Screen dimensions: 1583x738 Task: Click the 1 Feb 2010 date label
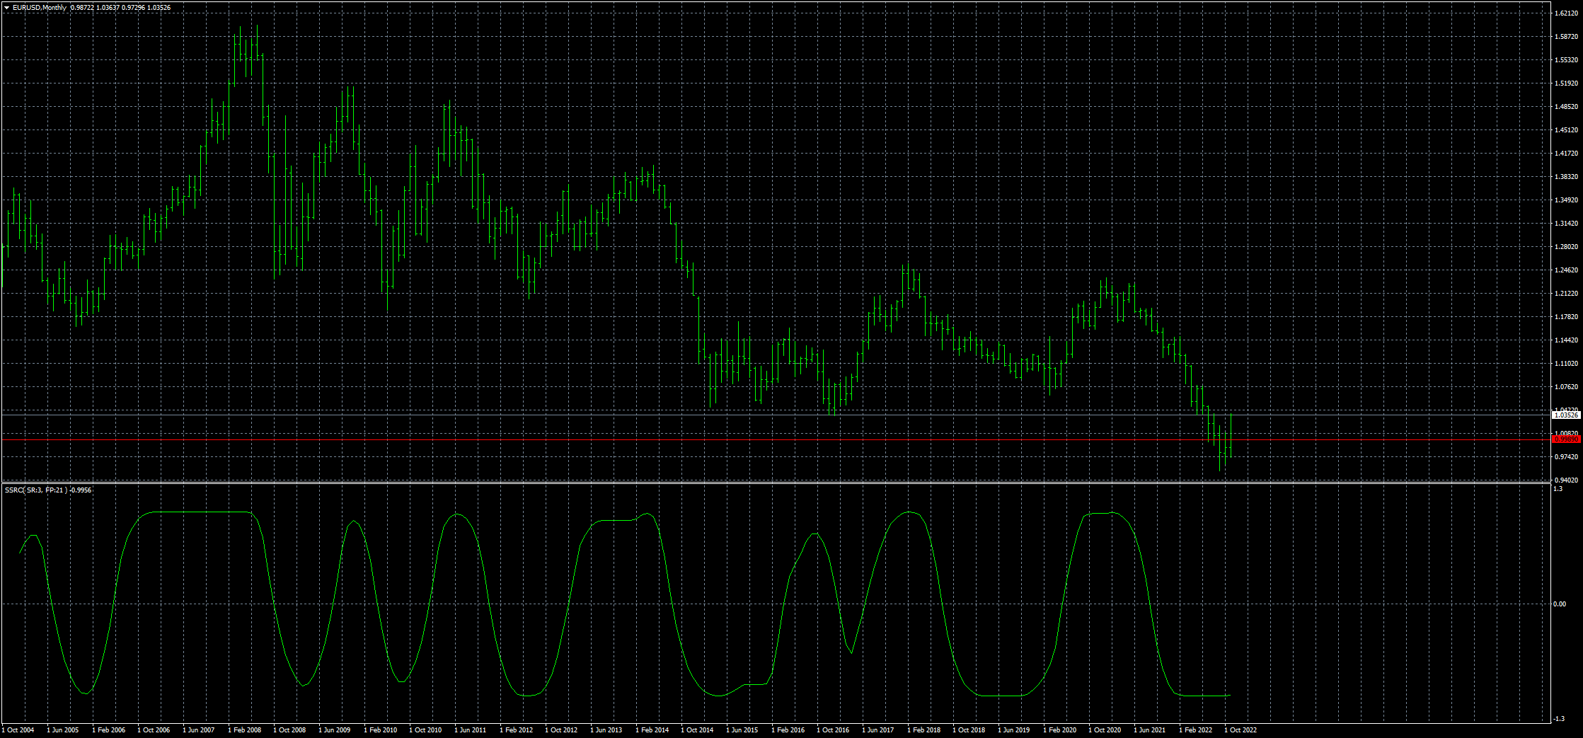pyautogui.click(x=380, y=730)
